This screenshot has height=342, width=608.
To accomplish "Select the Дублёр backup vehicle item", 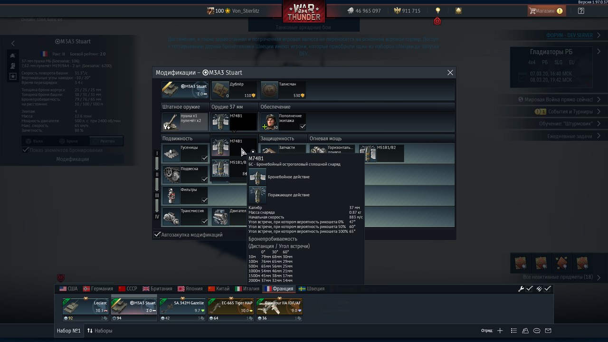I will (234, 90).
